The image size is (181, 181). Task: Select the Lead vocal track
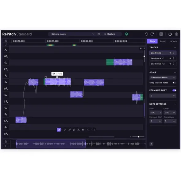coord(163,53)
